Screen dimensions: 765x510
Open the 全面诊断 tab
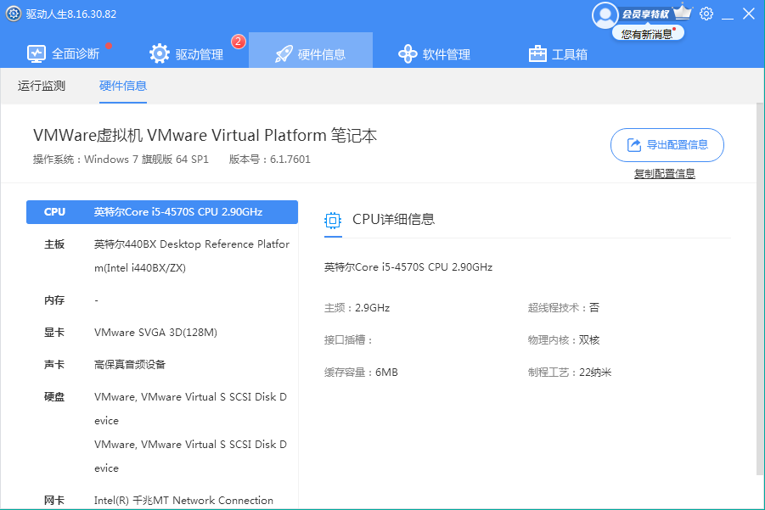[64, 54]
